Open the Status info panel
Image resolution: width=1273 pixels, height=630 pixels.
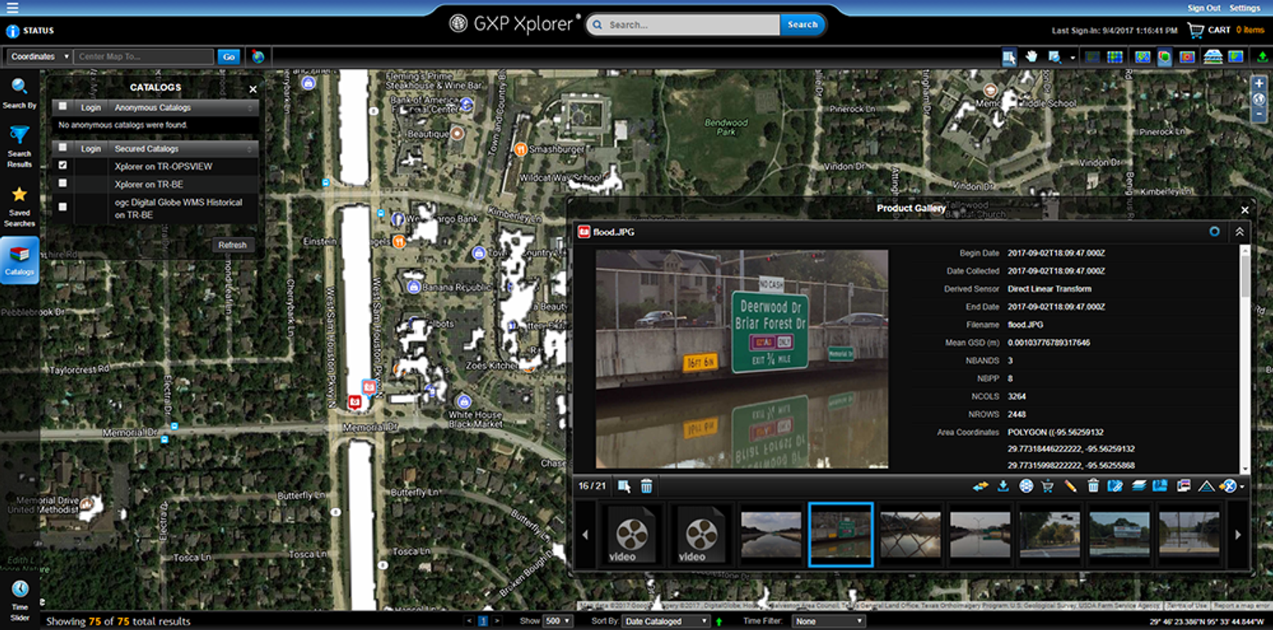[x=30, y=30]
